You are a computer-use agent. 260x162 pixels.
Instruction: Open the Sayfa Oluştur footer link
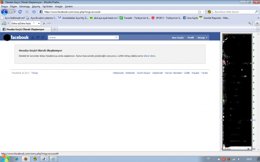coord(144,73)
